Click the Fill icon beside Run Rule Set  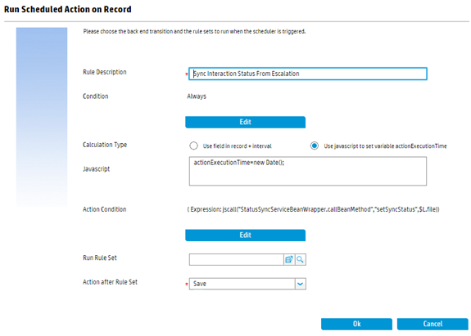point(289,260)
